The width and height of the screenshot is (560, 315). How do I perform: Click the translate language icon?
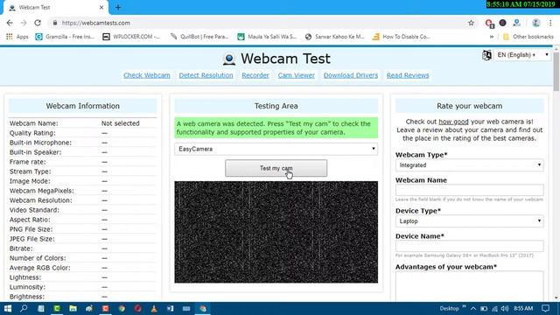coord(486,55)
